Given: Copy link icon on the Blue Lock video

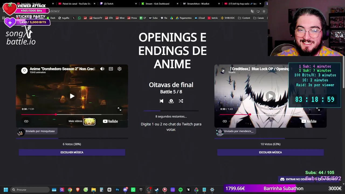Looking at the screenshot, I should 225,121.
